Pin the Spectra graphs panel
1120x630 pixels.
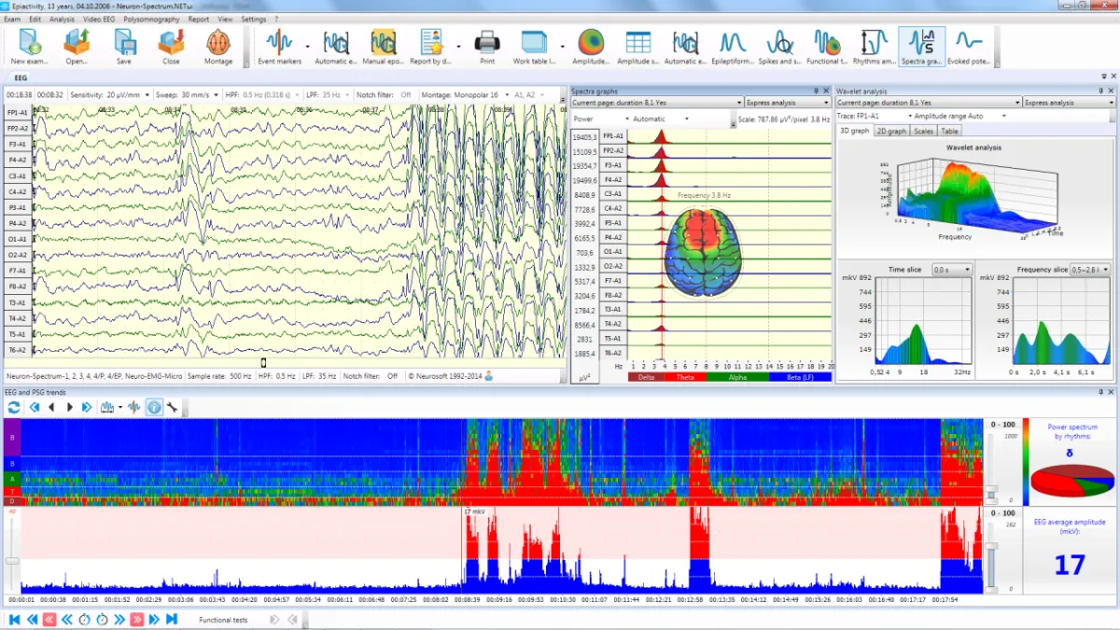(816, 91)
